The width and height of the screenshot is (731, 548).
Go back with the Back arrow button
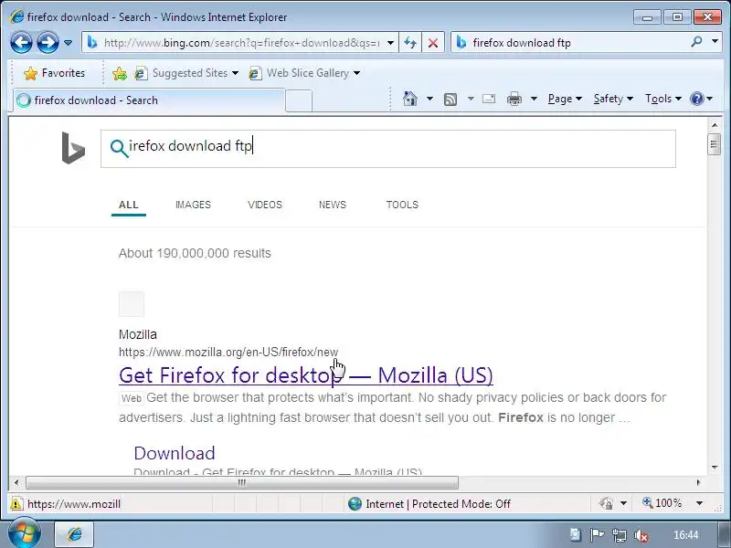pyautogui.click(x=21, y=43)
